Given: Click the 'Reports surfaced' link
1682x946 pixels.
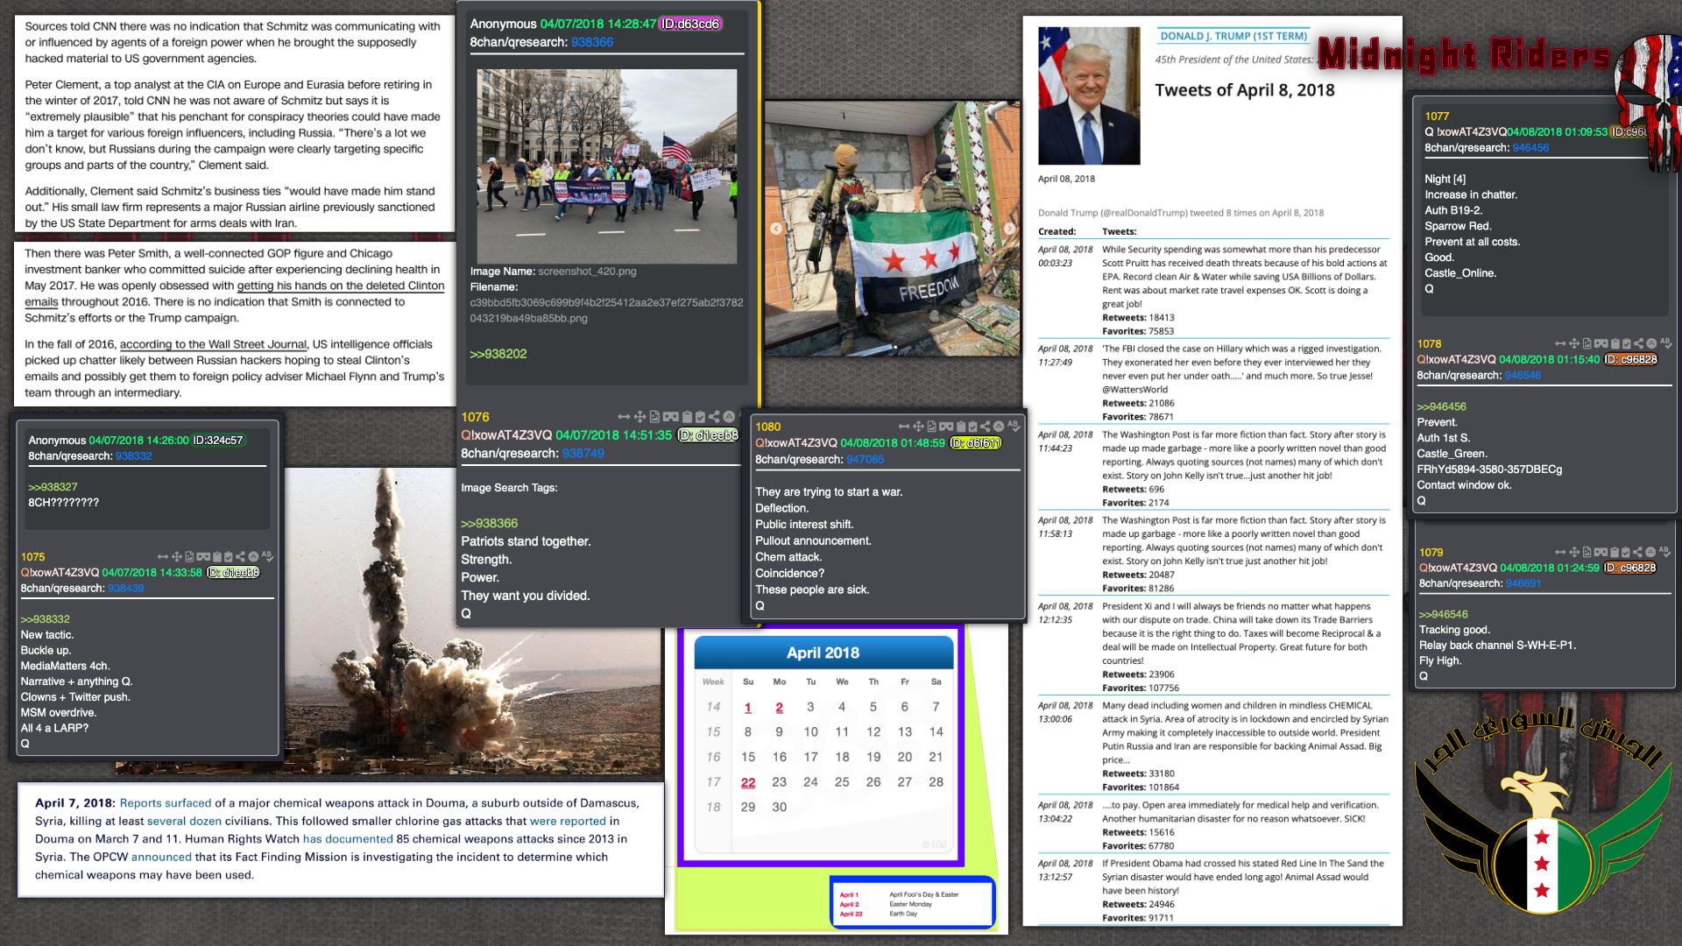Looking at the screenshot, I should pyautogui.click(x=166, y=803).
